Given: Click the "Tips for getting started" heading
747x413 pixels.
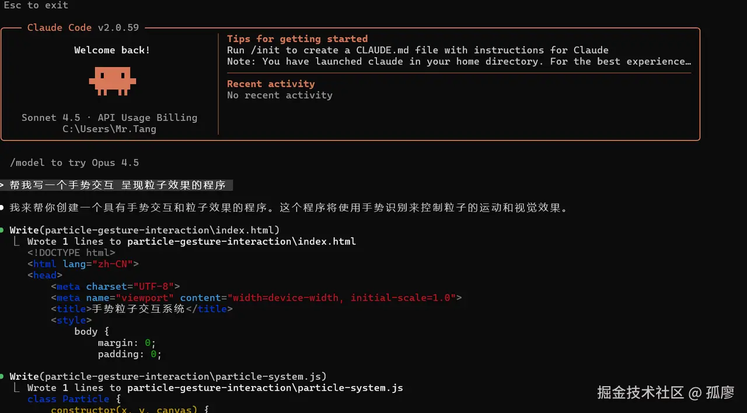Looking at the screenshot, I should (297, 39).
